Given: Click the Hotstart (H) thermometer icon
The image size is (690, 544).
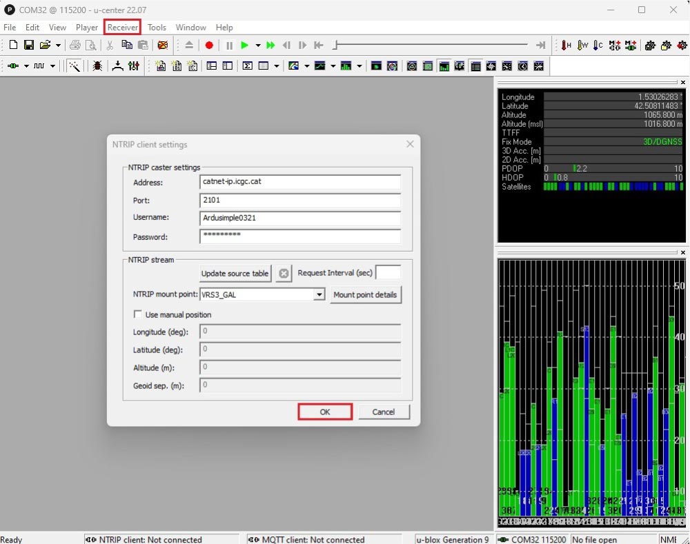Looking at the screenshot, I should point(566,46).
